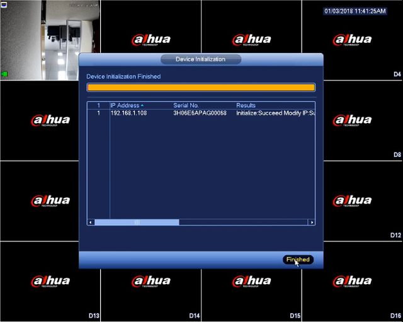Select the live camera feed thumbnail
This screenshot has height=322, width=403.
50,40
